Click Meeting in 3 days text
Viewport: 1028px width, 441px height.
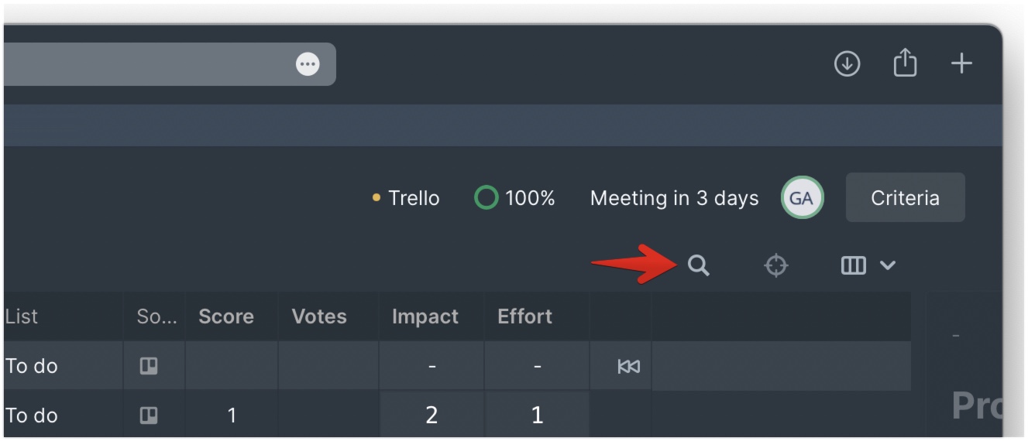[674, 198]
